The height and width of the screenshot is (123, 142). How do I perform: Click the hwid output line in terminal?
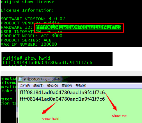pos(47,62)
